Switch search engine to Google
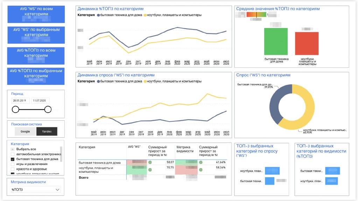358x201 pixels. (25, 131)
